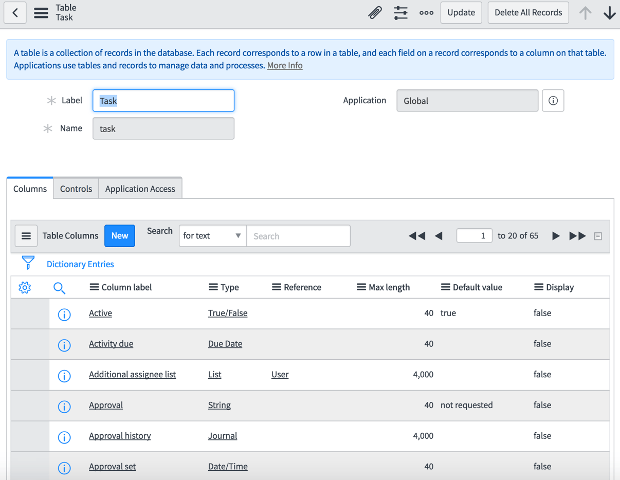This screenshot has width=620, height=480.
Task: Show Application info icon next to Global
Action: pos(553,101)
